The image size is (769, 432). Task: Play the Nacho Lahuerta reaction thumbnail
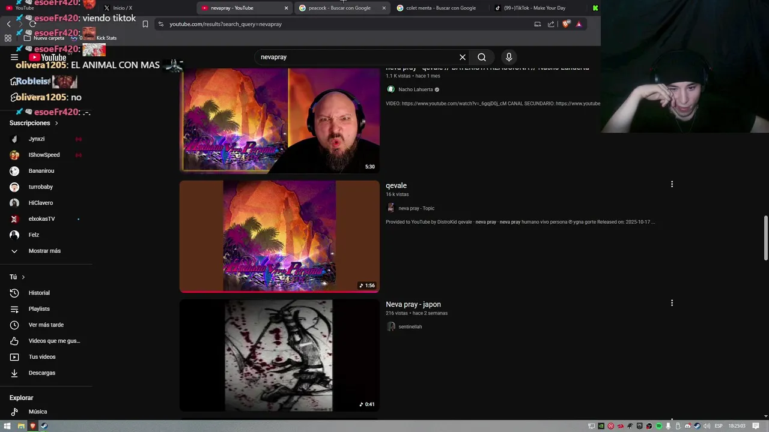[x=279, y=120]
